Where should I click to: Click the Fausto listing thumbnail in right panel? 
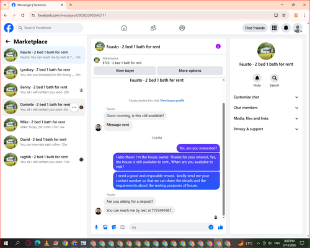(266, 51)
